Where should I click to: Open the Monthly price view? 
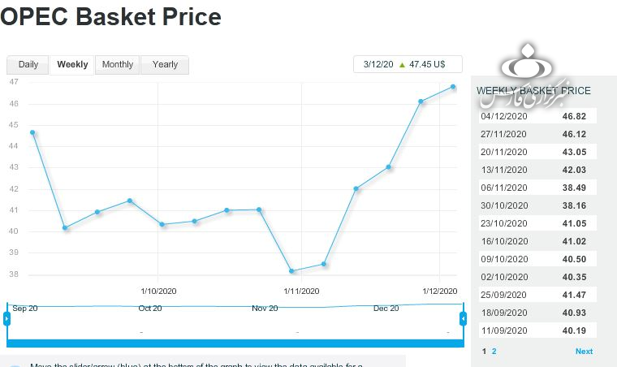[x=118, y=65]
